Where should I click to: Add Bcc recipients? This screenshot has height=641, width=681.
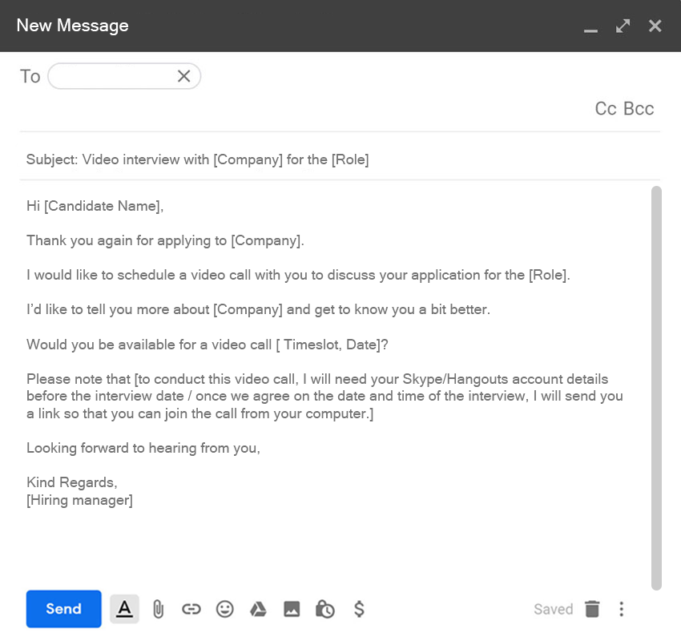tap(639, 109)
